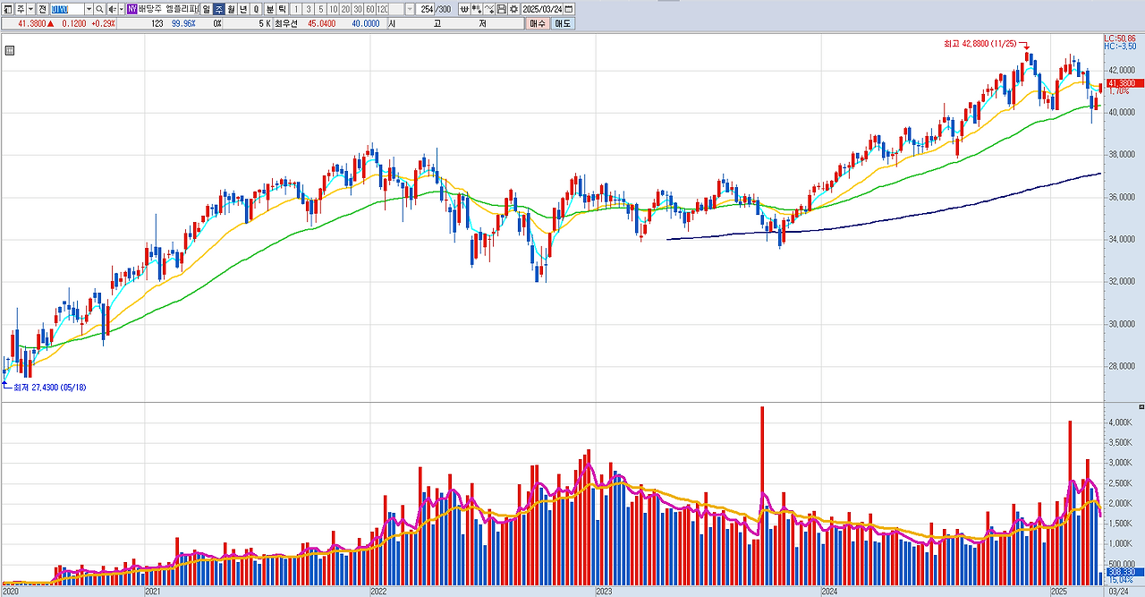The height and width of the screenshot is (597, 1145).
Task: Expand the dropdown next to the speaker icon
Action: pyautogui.click(x=122, y=9)
